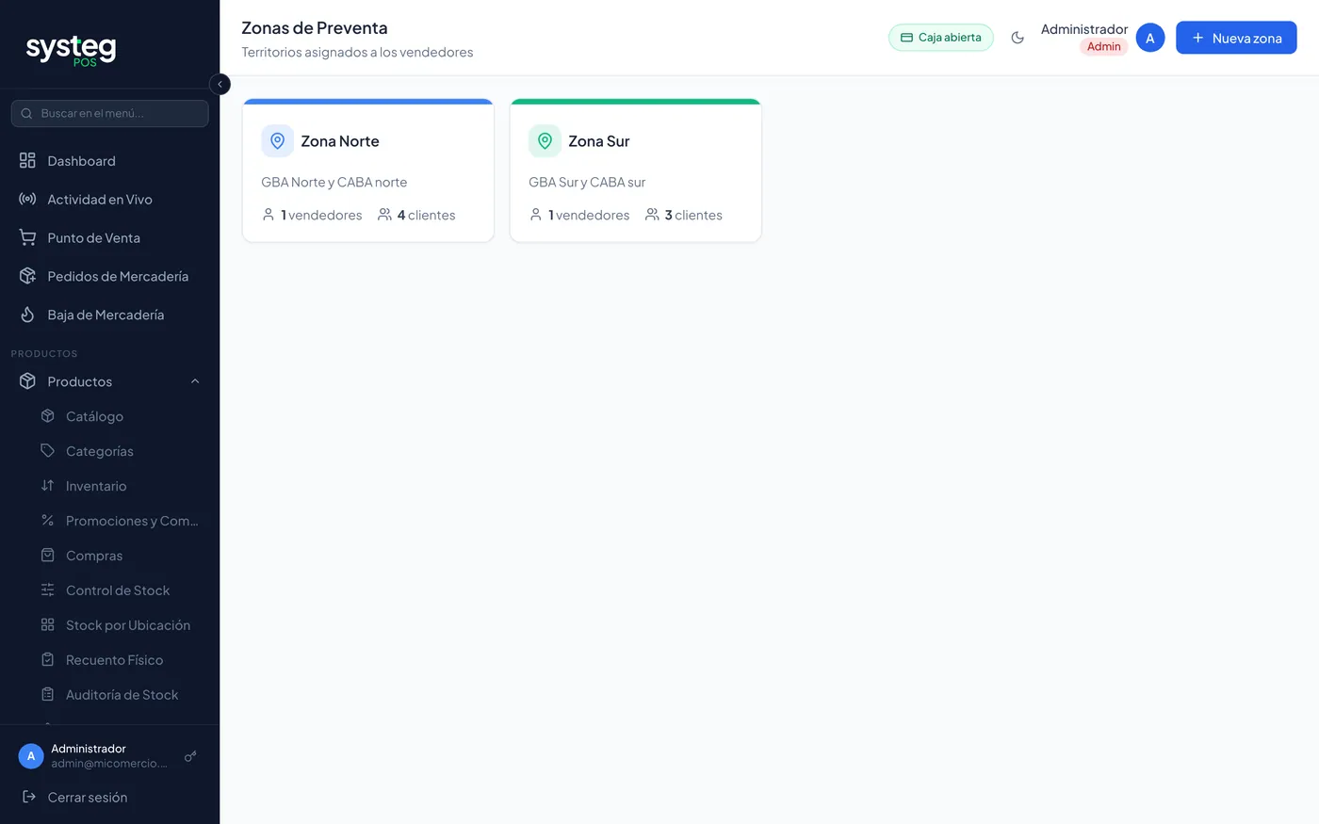The height and width of the screenshot is (824, 1319).
Task: Click the sidebar footer avatar A
Action: pos(31,756)
